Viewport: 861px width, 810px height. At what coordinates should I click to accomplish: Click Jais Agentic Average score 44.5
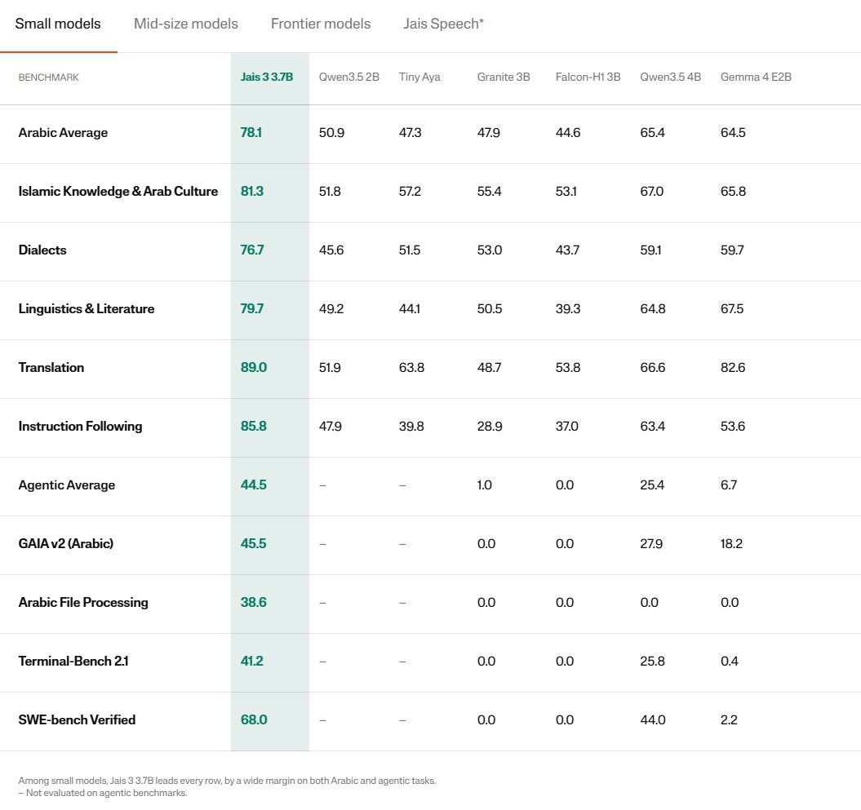[253, 485]
